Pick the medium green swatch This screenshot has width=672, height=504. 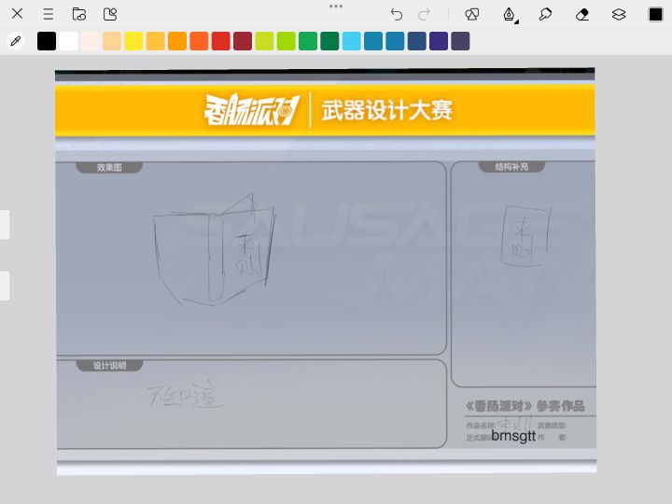point(308,41)
